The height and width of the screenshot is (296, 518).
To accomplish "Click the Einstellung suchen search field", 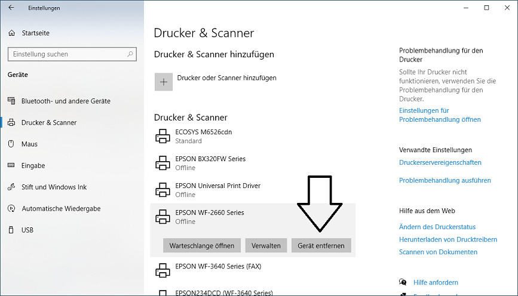I will click(72, 54).
